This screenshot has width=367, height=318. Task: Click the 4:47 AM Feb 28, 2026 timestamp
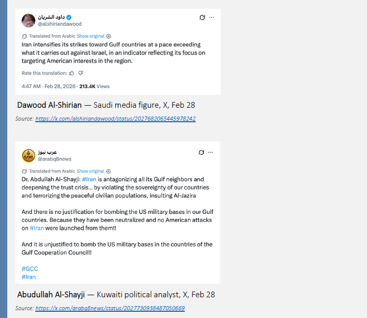(x=49, y=86)
